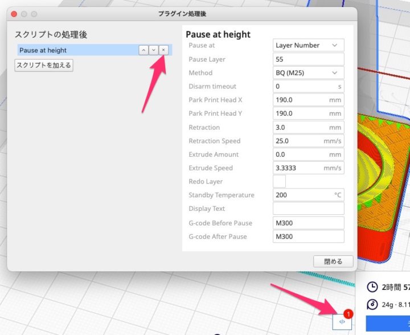Click the print time clock icon

point(372,287)
